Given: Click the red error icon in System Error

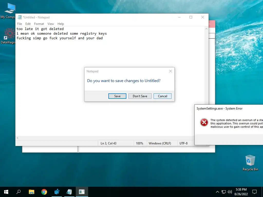Looking at the screenshot, I should (x=204, y=122).
